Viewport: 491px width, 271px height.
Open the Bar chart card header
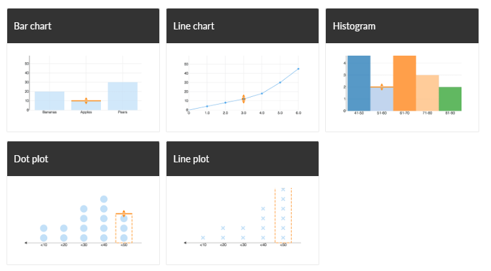[x=83, y=26]
